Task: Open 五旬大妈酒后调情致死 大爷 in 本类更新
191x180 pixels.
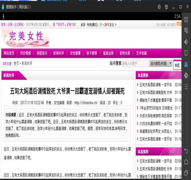Action: tap(156, 93)
